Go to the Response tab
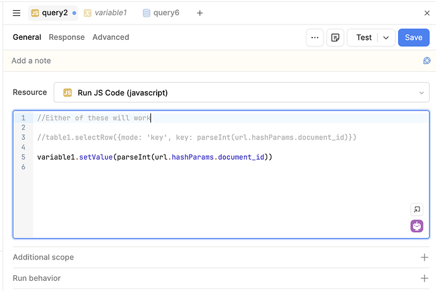Viewport: 436px width, 291px height. click(x=66, y=37)
